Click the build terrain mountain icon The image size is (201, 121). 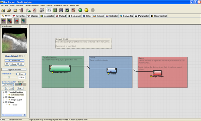coord(28,10)
